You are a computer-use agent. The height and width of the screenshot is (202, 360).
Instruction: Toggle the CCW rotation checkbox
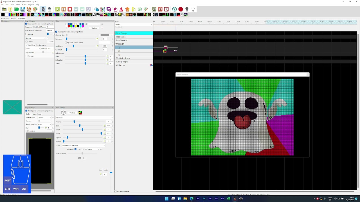point(75,149)
